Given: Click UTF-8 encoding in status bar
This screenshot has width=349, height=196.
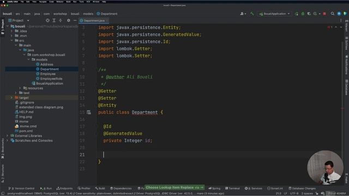Looking at the screenshot, I should point(294,194).
